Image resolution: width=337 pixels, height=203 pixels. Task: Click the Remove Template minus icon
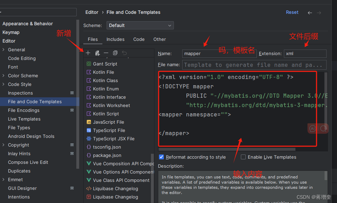point(106,53)
